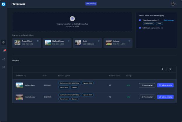The width and height of the screenshot is (182, 122).
Task: Select the Sintel sample video thumbnail
Action: click(x=78, y=43)
